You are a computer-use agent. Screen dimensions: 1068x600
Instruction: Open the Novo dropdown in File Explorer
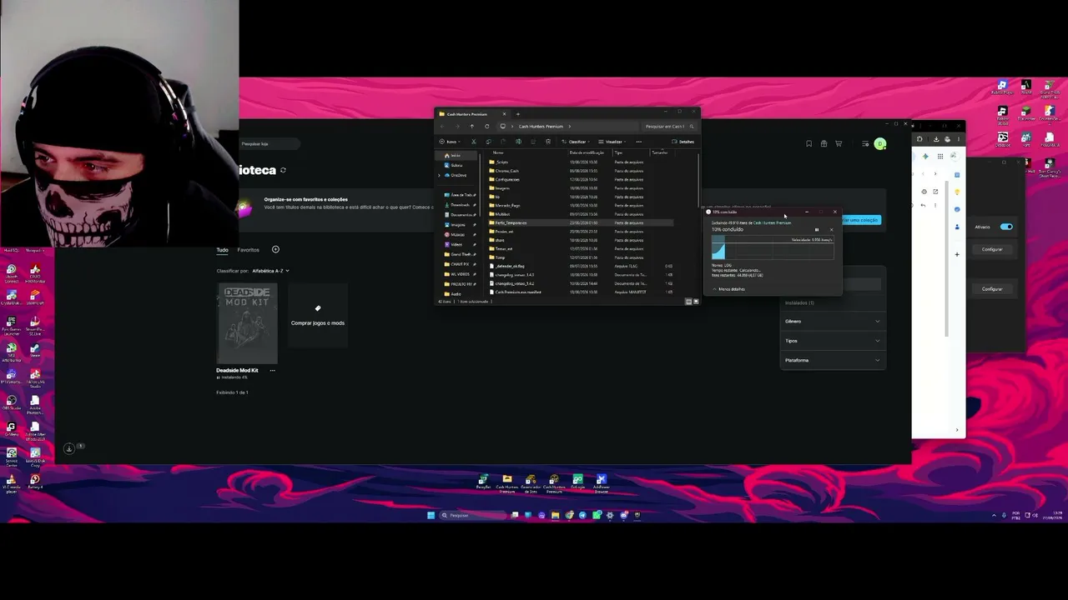(449, 142)
